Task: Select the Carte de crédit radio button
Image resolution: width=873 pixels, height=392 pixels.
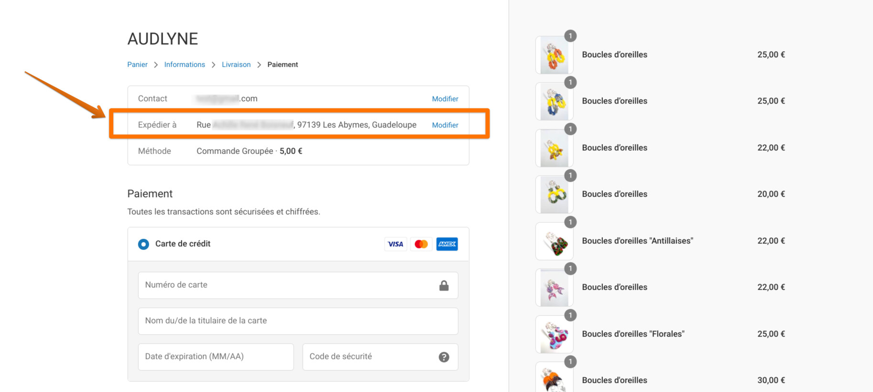Action: click(x=143, y=244)
